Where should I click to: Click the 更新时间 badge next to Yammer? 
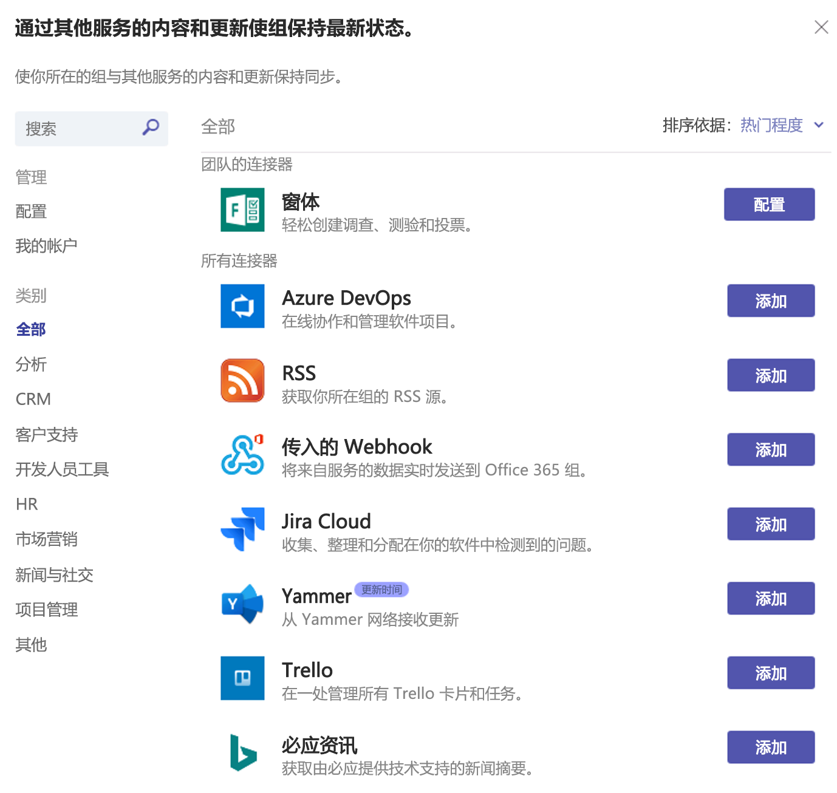(381, 590)
